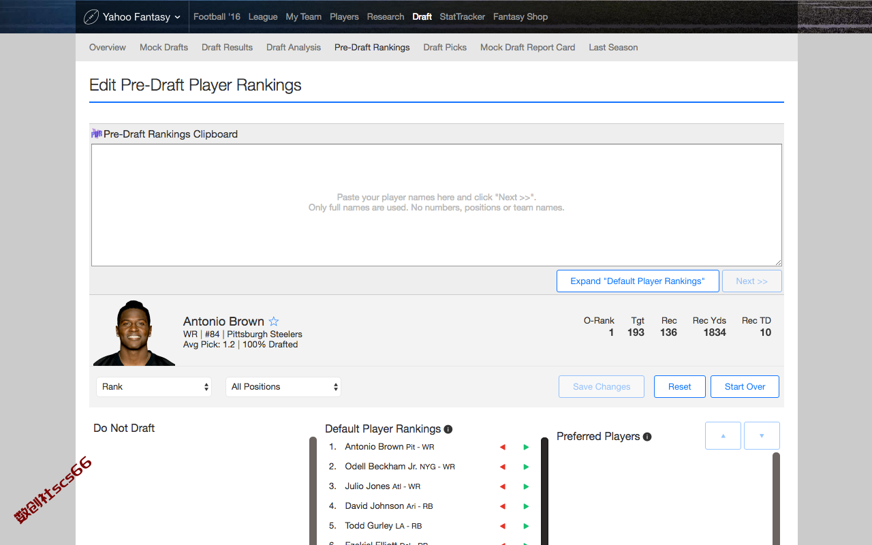
Task: Click the Next >> button
Action: [x=751, y=281]
